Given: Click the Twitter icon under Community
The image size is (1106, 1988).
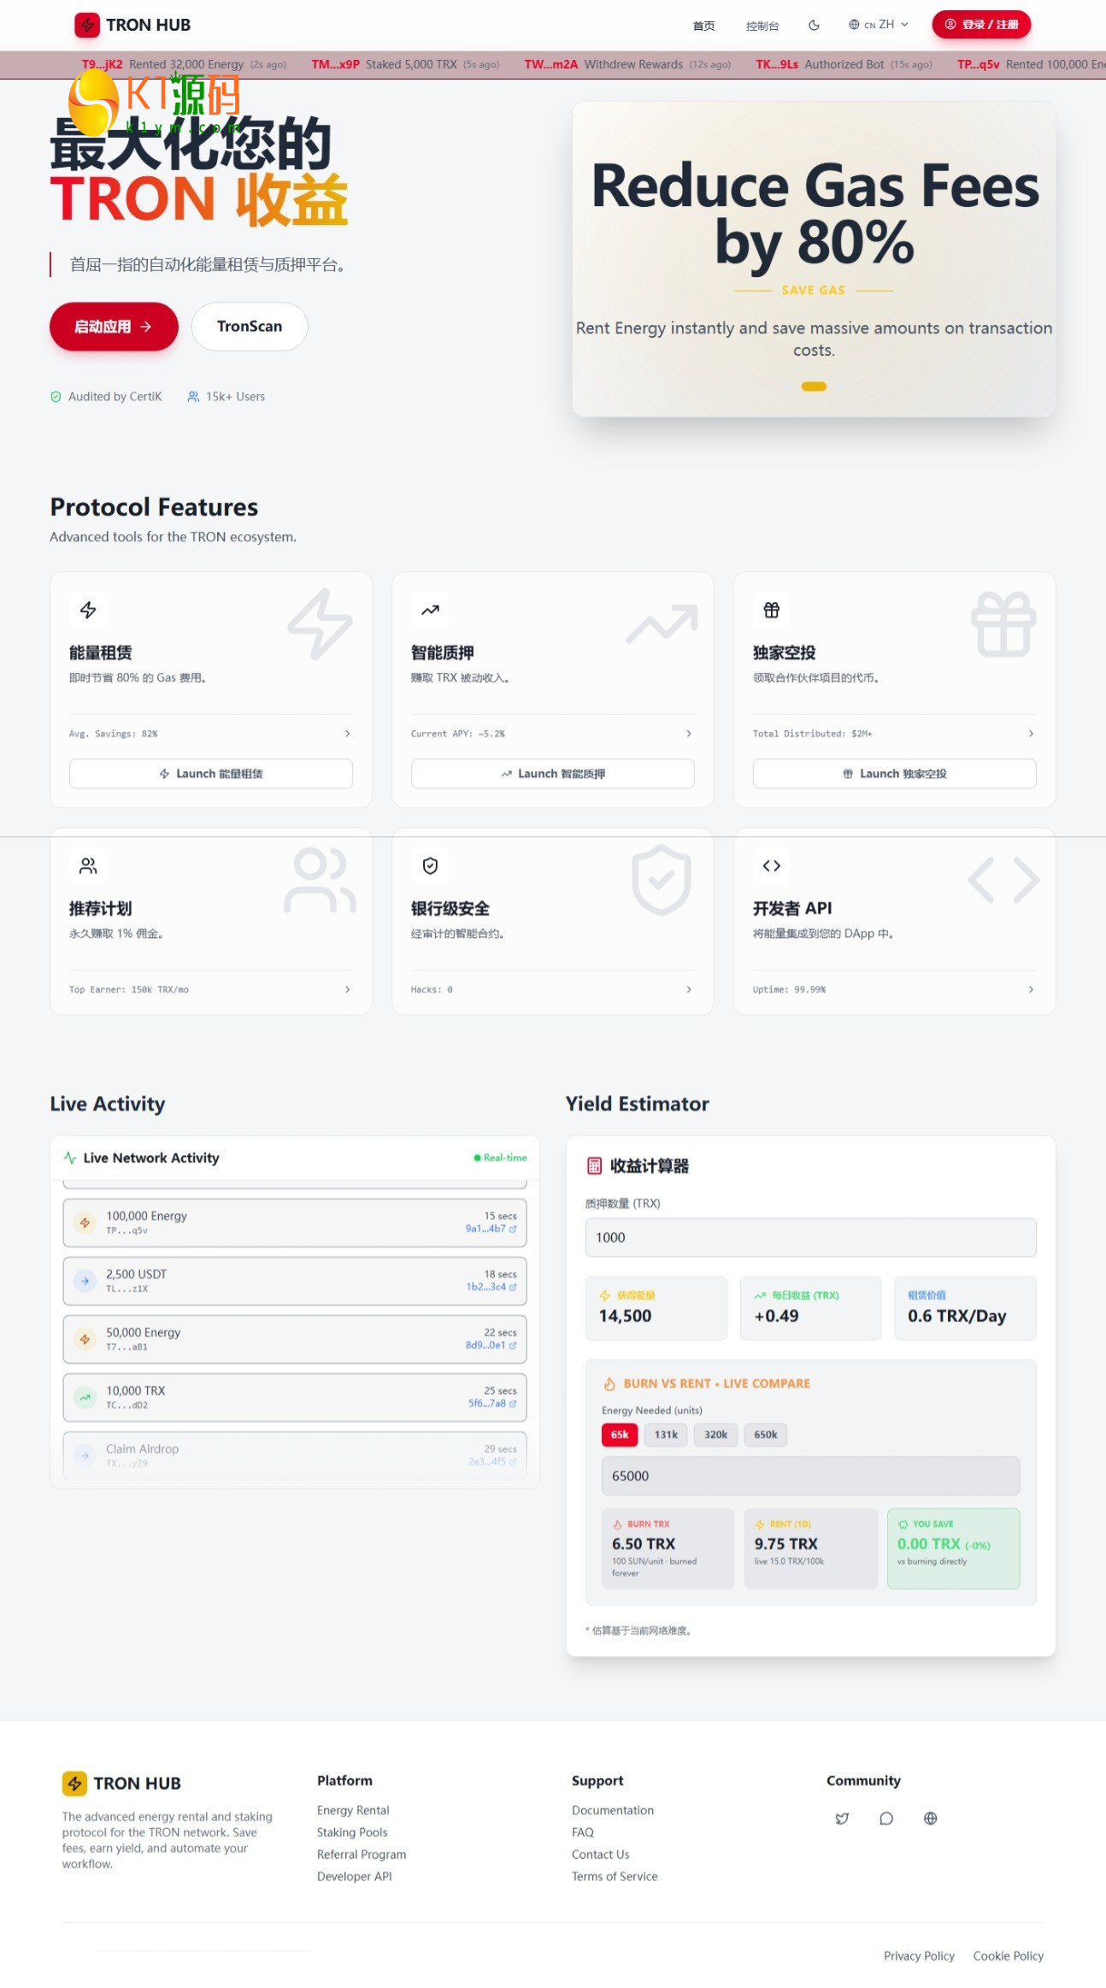Looking at the screenshot, I should point(842,1818).
